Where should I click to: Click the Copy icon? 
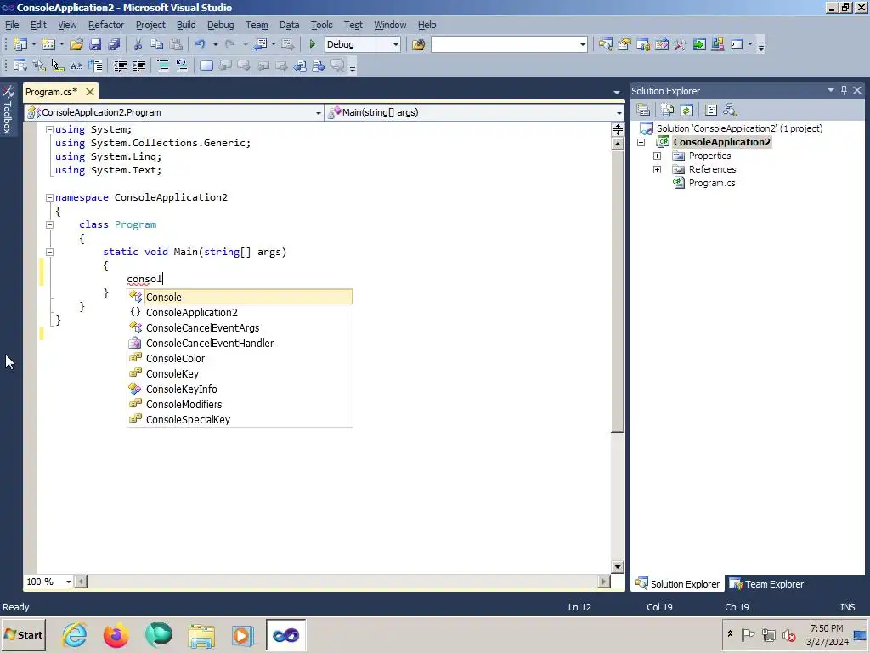click(x=157, y=44)
